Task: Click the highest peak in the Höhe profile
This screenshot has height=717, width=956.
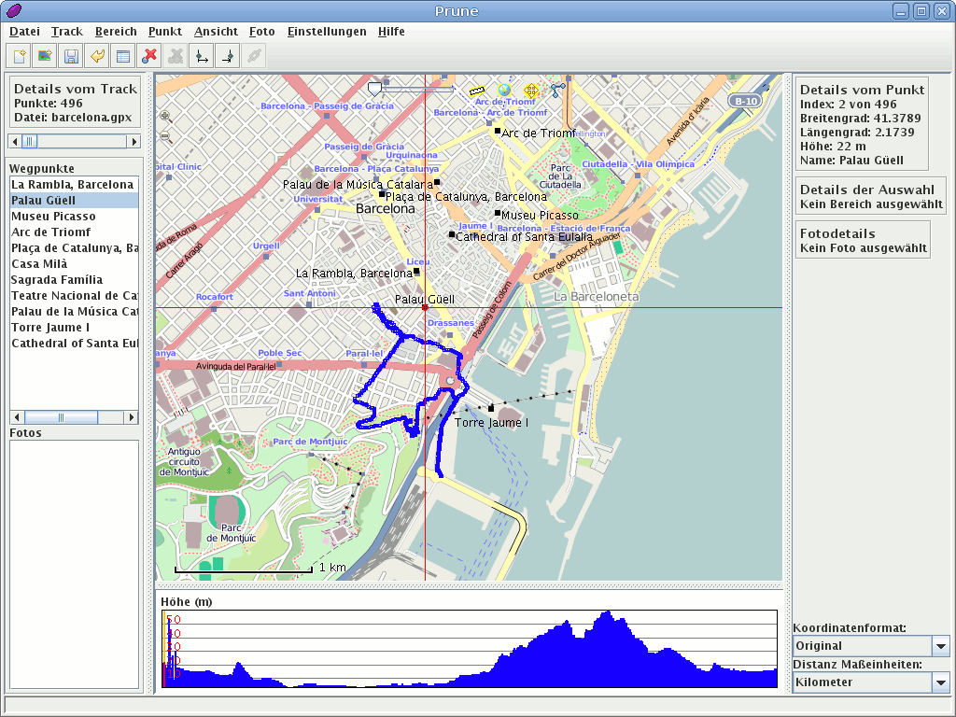Action: pyautogui.click(x=607, y=612)
